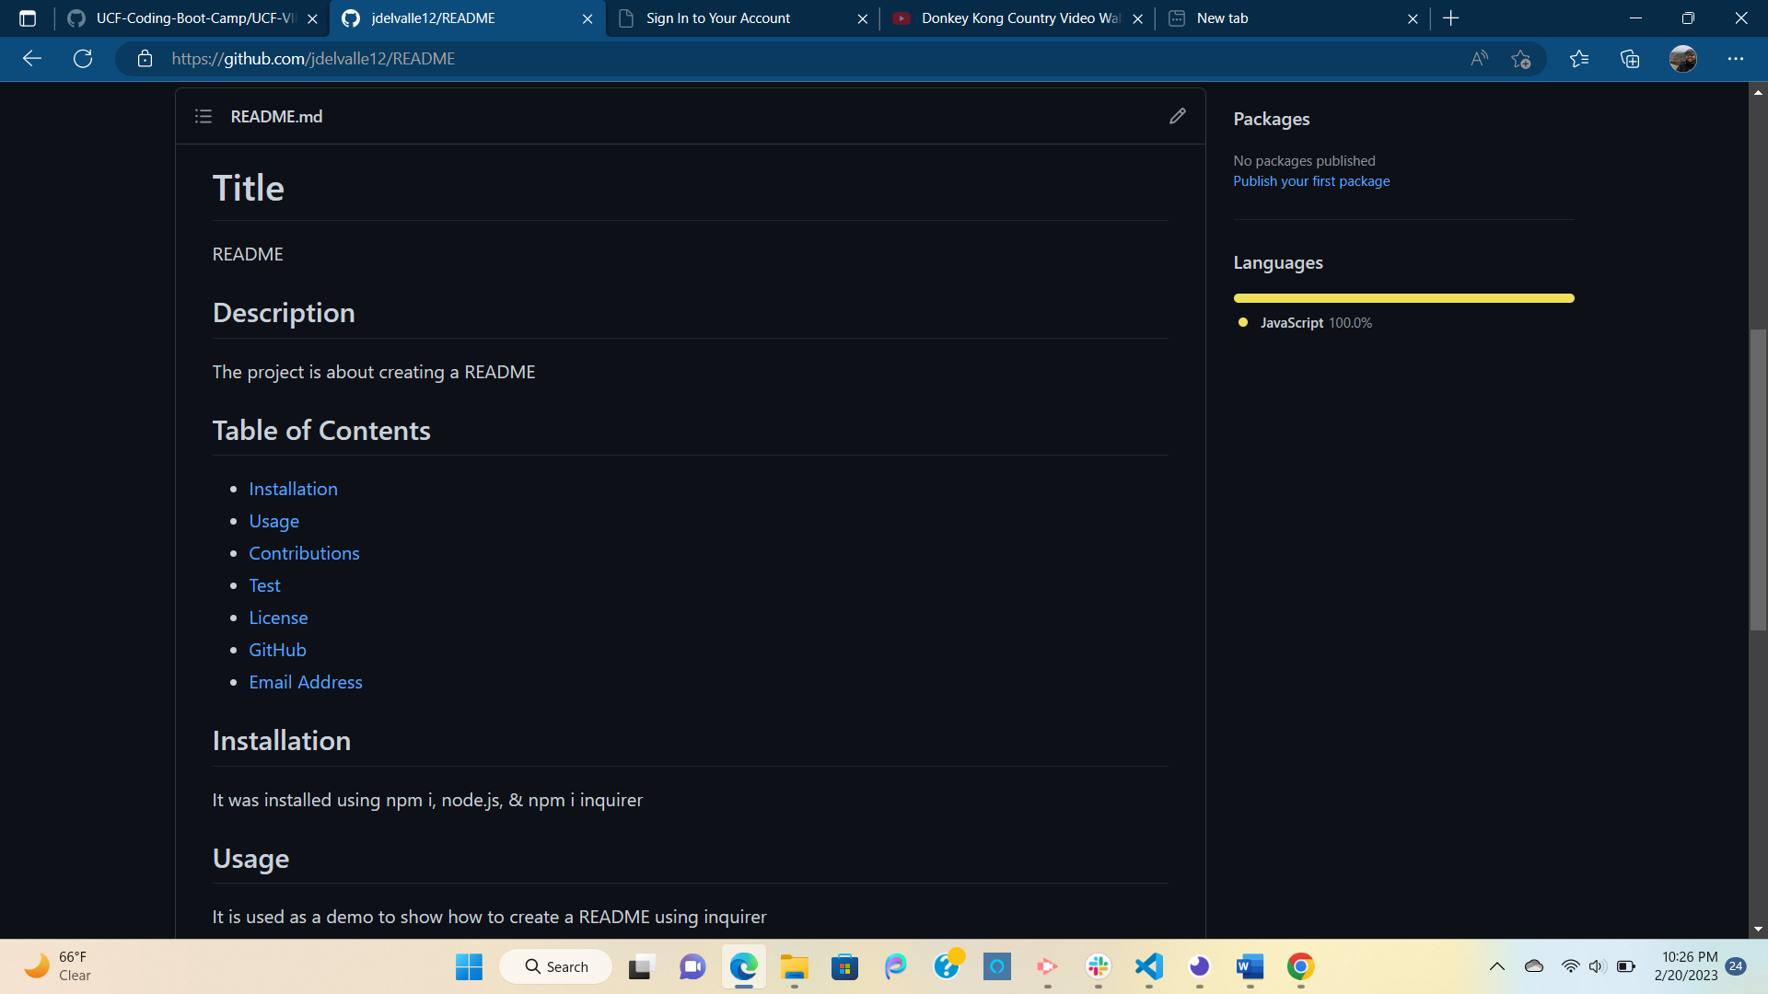The width and height of the screenshot is (1768, 994).
Task: Open Collections in the browser toolbar
Action: click(1629, 58)
